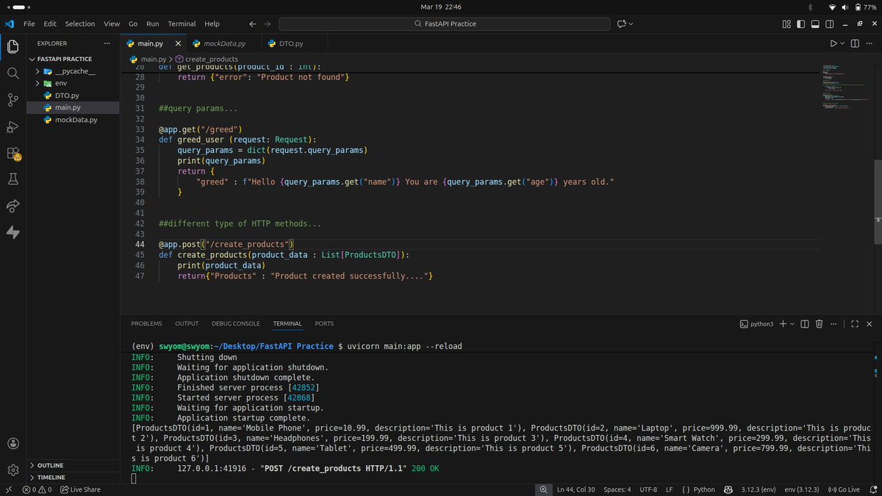Click Spaces: 4 indentation setting

[x=617, y=489]
